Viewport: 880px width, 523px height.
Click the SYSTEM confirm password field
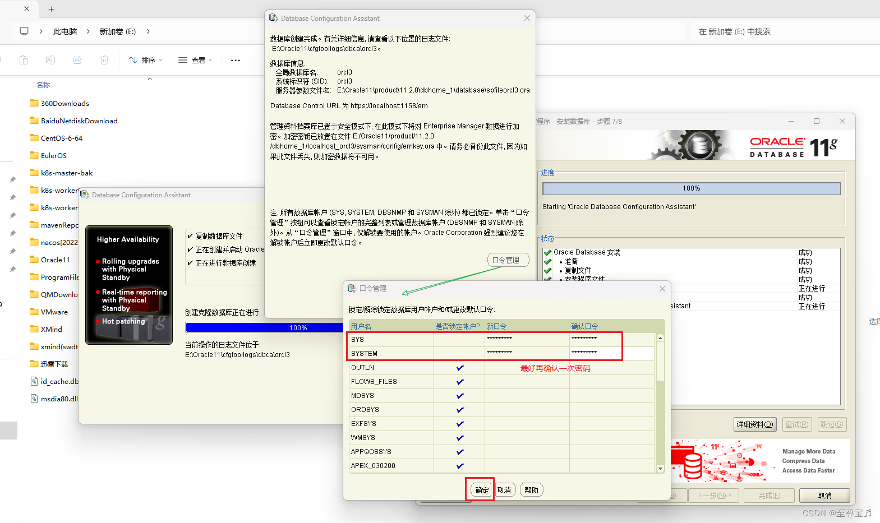[x=612, y=354]
